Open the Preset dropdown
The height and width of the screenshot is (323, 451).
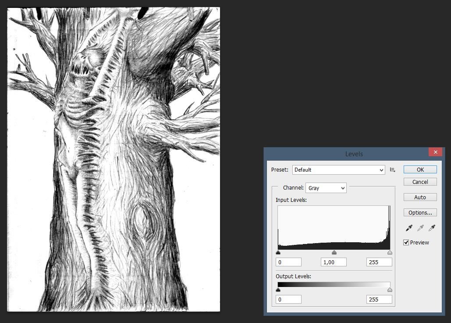338,170
